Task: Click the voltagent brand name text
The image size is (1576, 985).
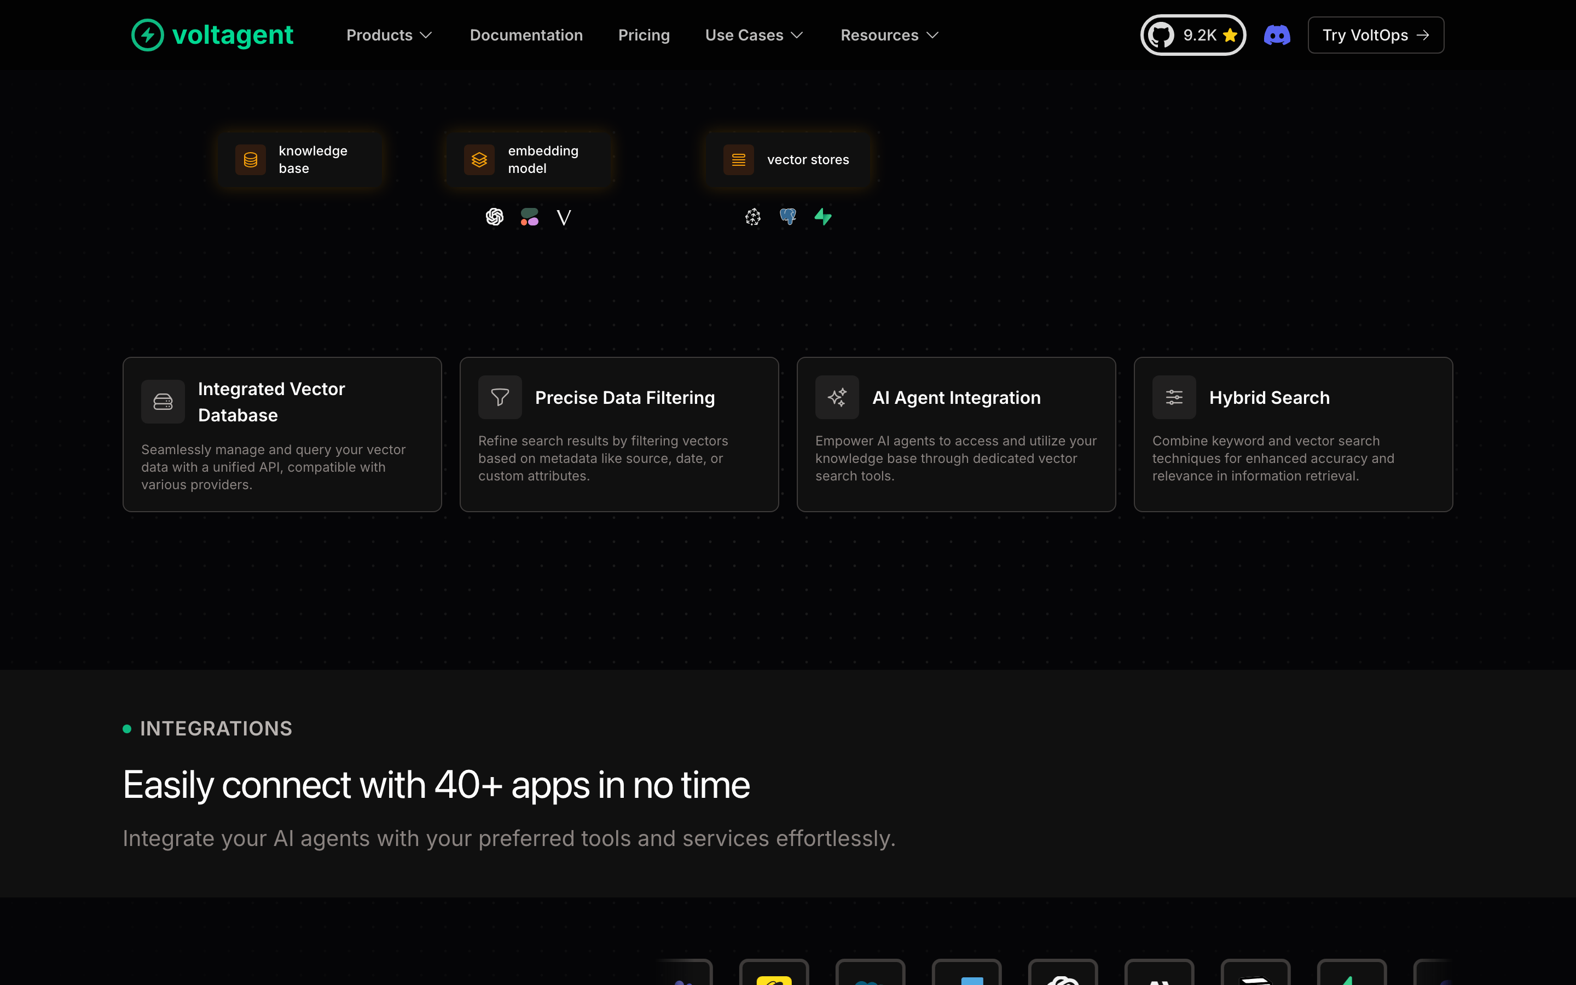Action: 233,35
